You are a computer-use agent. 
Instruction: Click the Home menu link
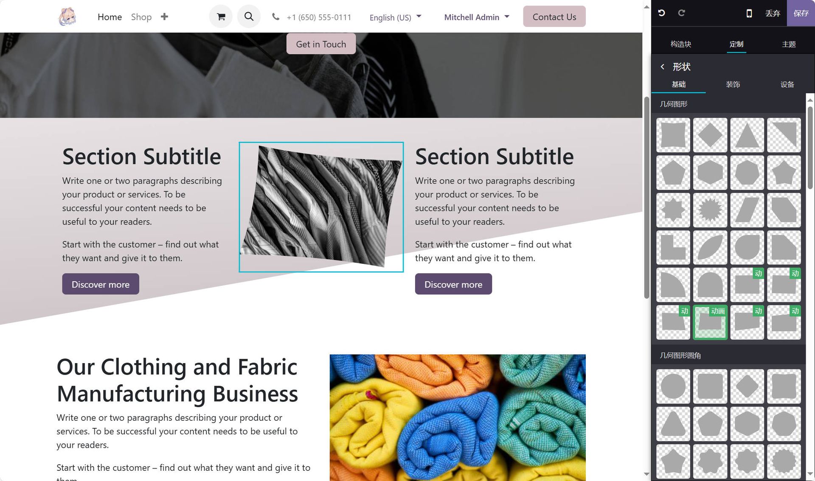coord(110,17)
